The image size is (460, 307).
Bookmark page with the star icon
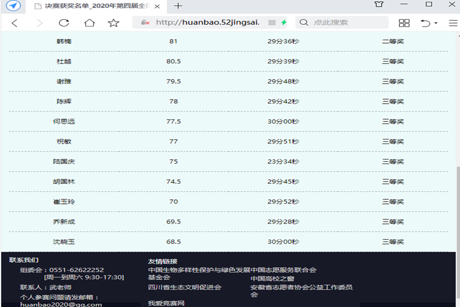coord(114,23)
